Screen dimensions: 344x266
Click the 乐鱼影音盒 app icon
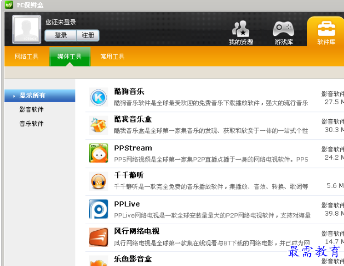pos(98,261)
